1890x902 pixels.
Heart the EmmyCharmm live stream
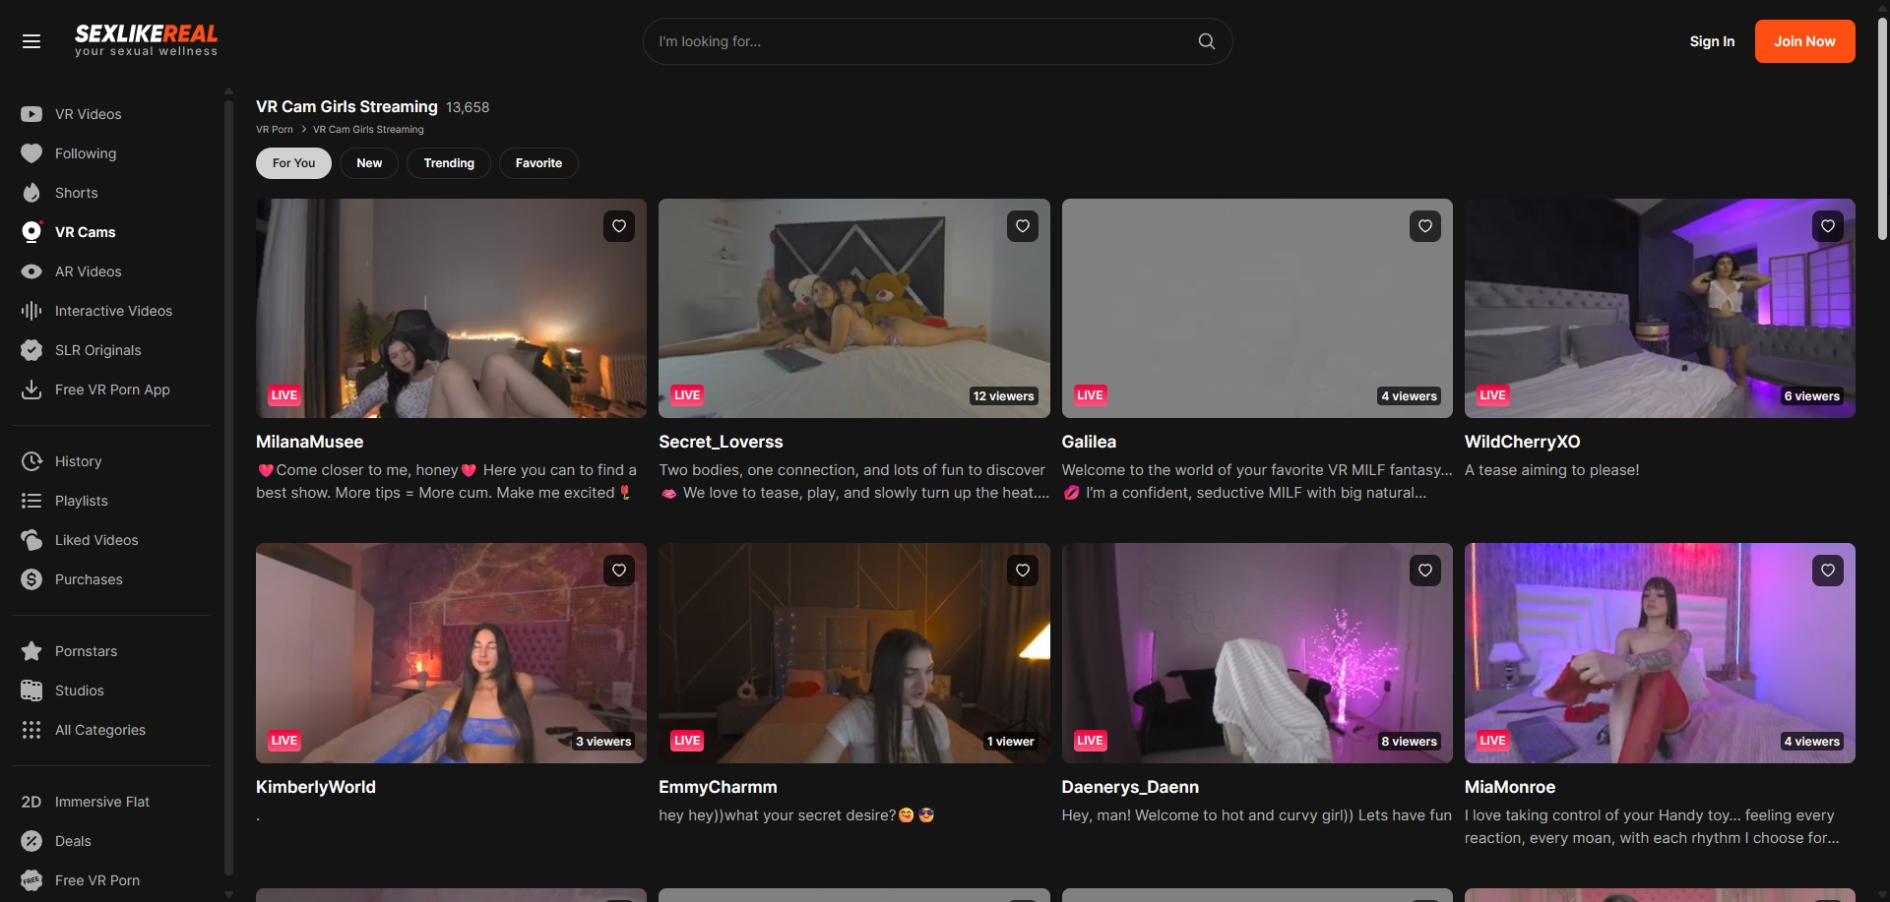[1022, 571]
